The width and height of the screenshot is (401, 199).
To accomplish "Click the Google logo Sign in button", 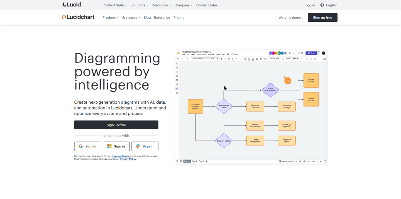I will coord(87,146).
